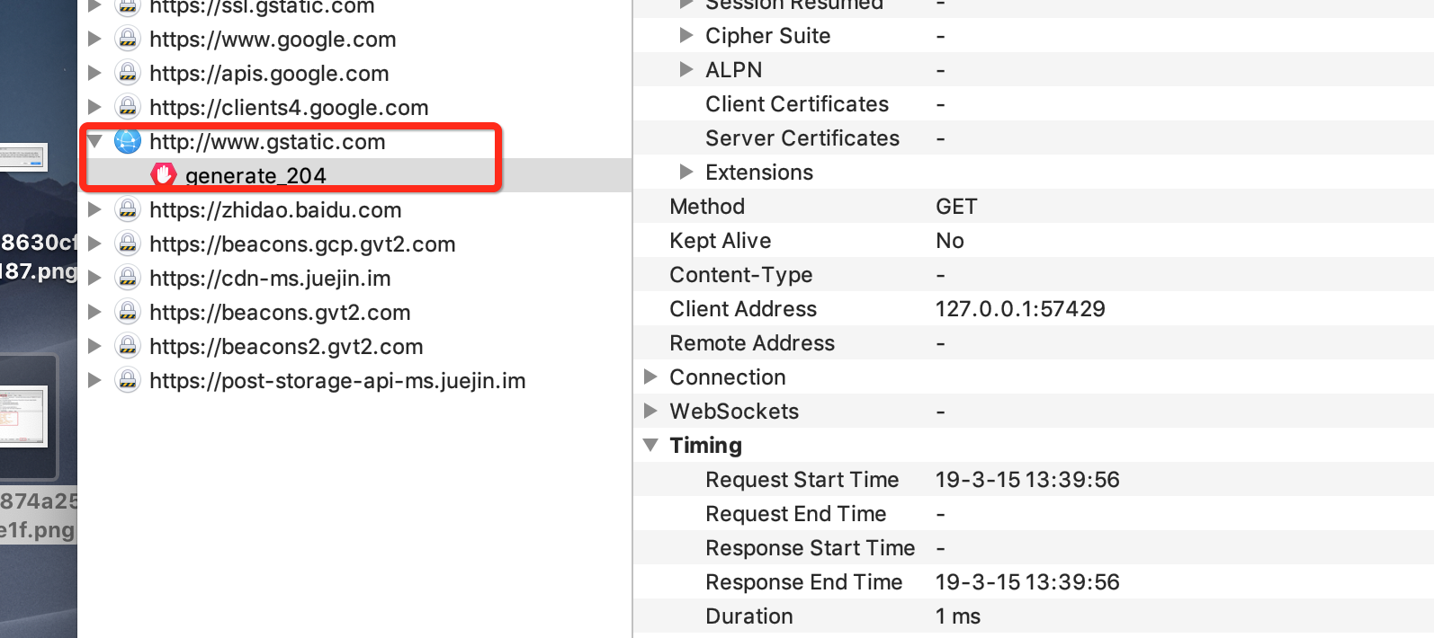Click the Response End Time label
Viewport: 1434px width, 638px height.
point(804,582)
